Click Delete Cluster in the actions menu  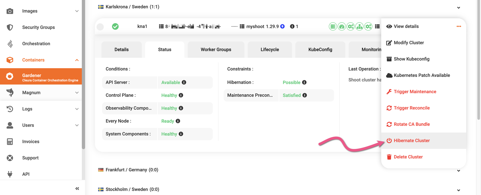(408, 157)
